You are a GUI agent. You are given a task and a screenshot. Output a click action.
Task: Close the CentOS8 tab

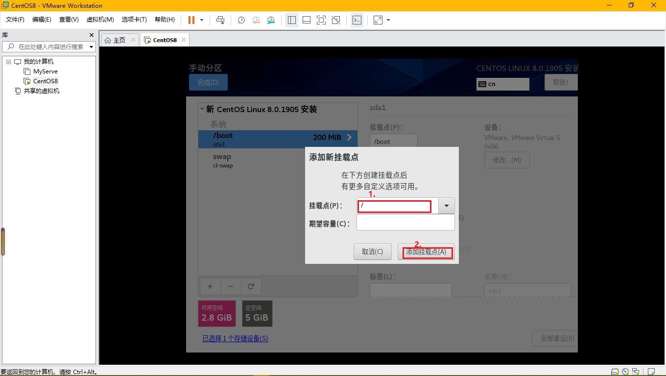click(184, 40)
